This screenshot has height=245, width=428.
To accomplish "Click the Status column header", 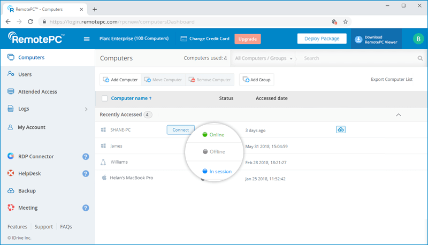I will 226,98.
